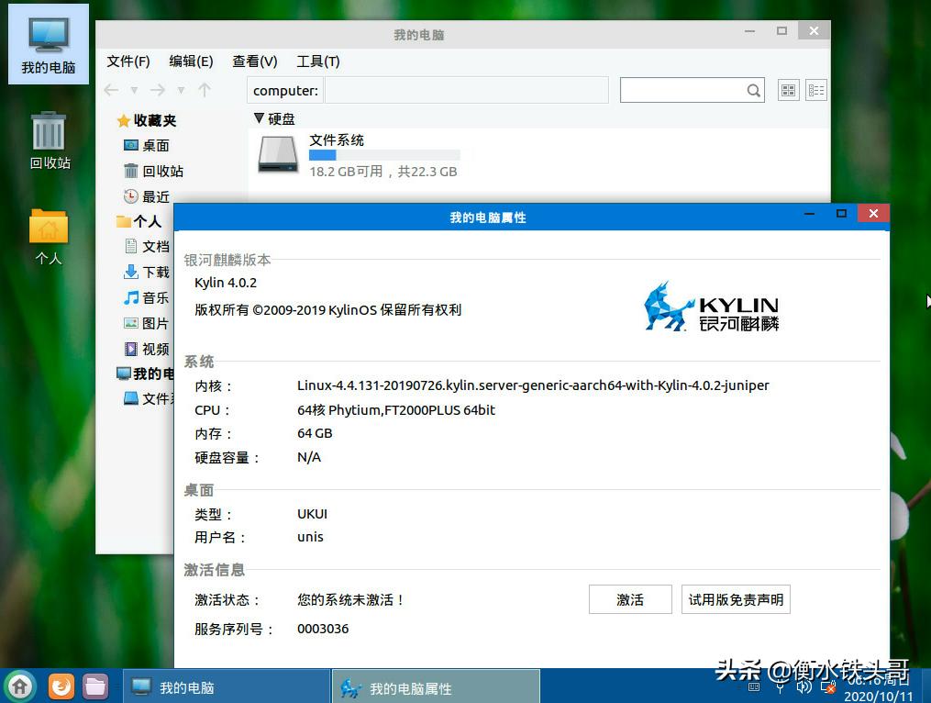Click the 激活 button
Image resolution: width=931 pixels, height=703 pixels.
click(x=630, y=599)
